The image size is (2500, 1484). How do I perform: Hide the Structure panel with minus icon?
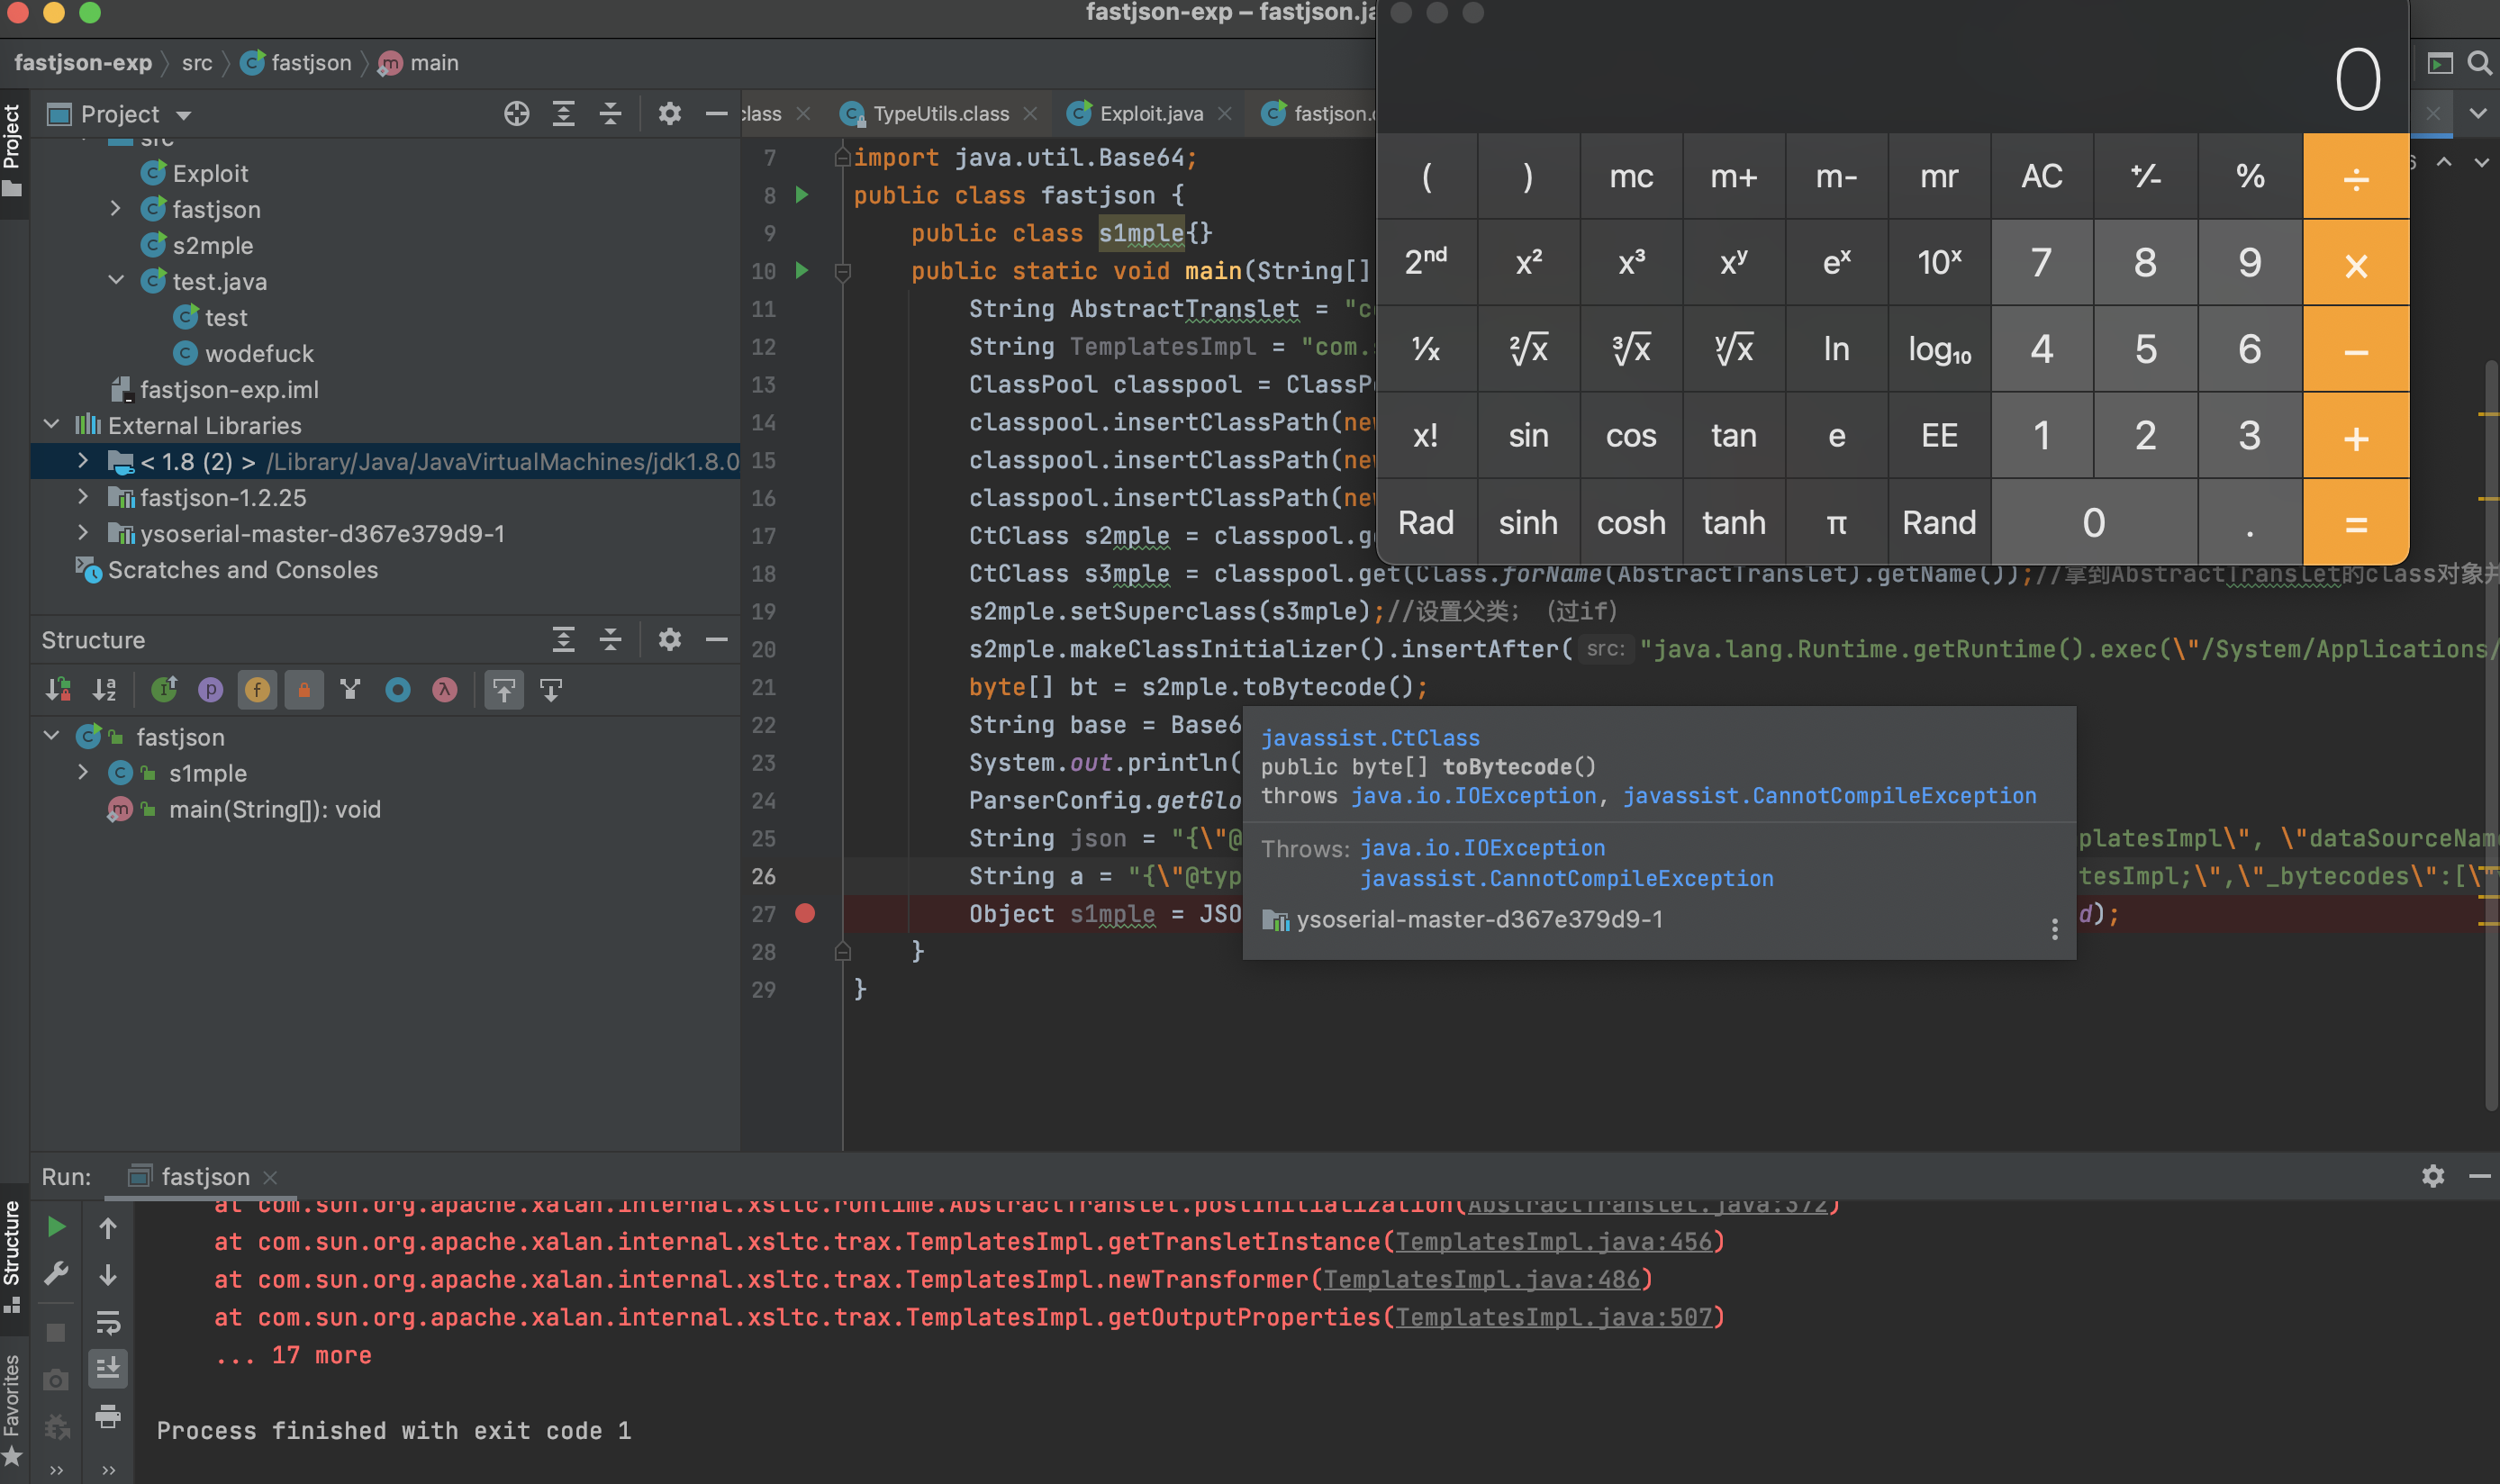716,639
